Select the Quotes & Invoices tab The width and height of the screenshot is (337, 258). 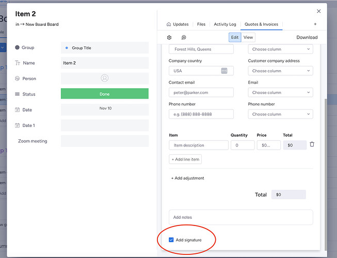pyautogui.click(x=261, y=24)
